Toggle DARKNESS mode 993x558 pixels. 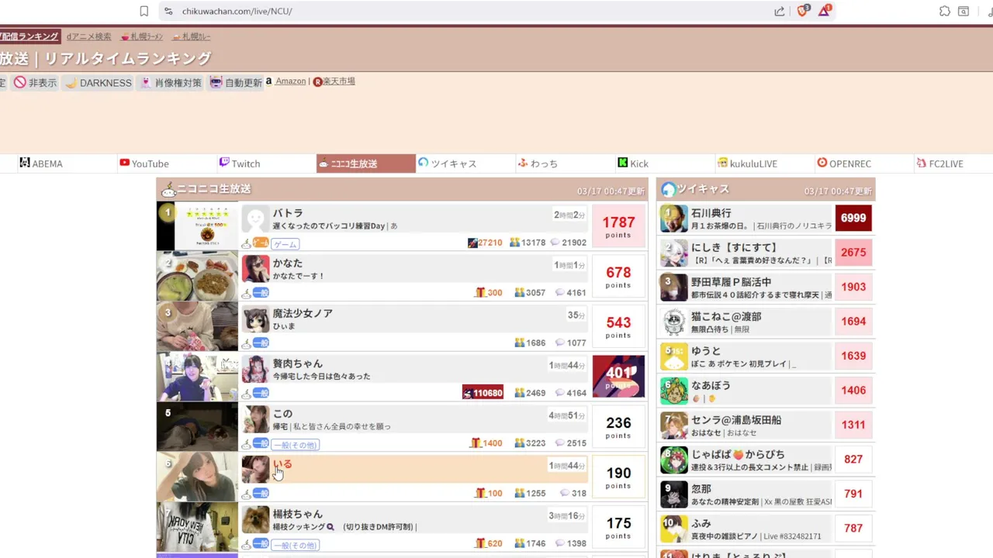point(99,82)
